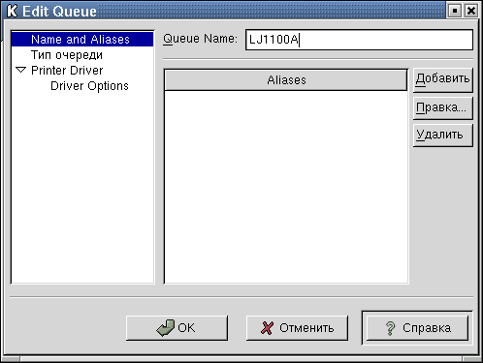Click the Aliases column header

(x=286, y=79)
